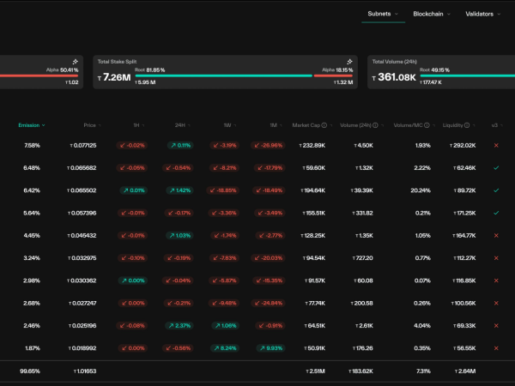515x386 pixels.
Task: Select price cell 0.065682
Action: [82, 168]
